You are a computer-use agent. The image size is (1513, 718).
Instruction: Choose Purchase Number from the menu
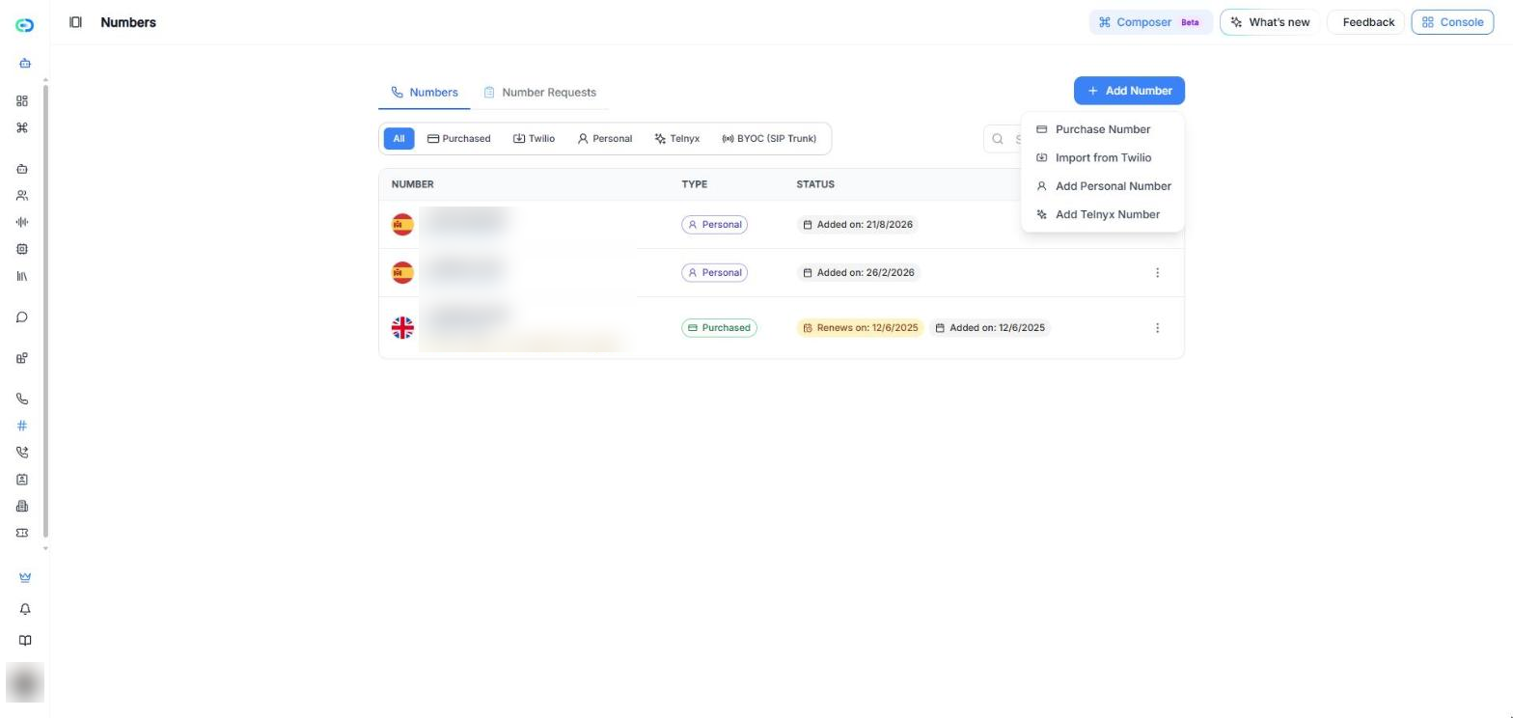(x=1102, y=129)
